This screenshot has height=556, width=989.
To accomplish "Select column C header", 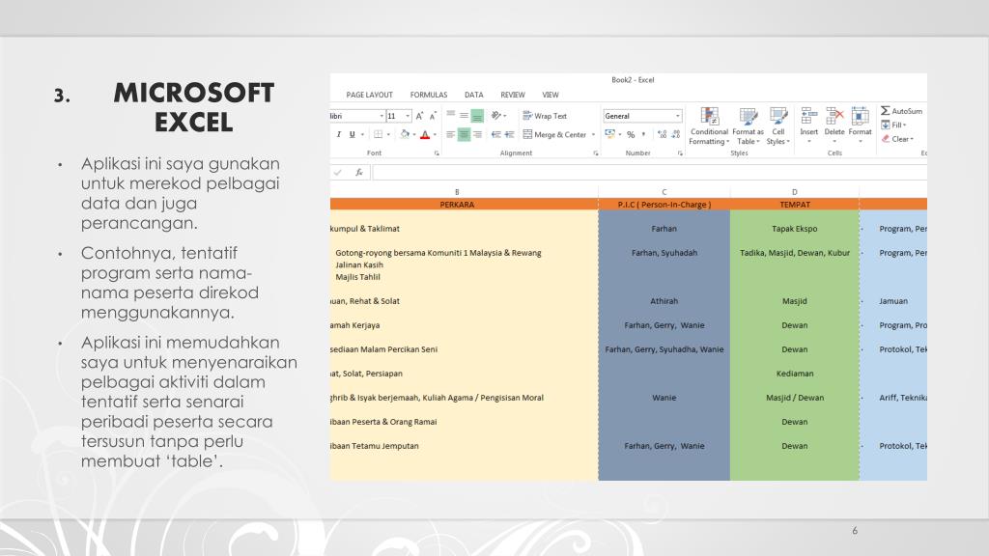I will [x=664, y=192].
